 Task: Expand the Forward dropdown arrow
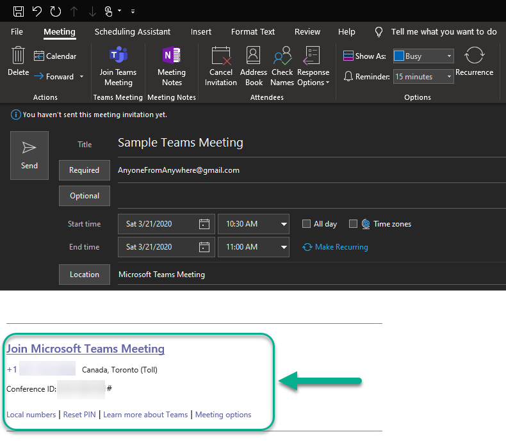pyautogui.click(x=81, y=76)
